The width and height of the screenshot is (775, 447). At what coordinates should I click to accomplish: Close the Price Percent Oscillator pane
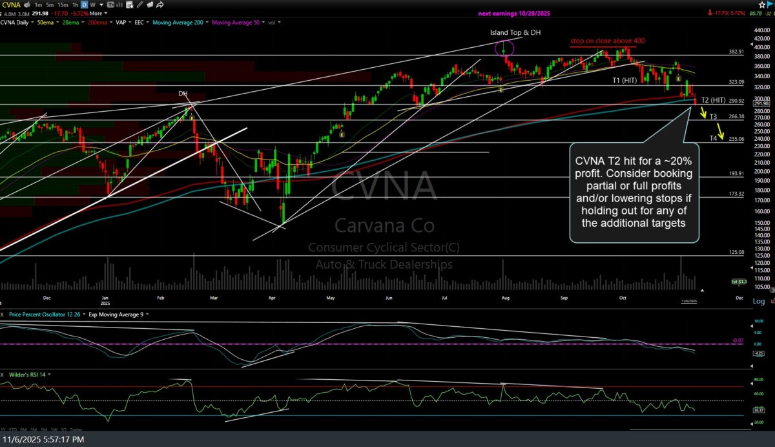3,314
